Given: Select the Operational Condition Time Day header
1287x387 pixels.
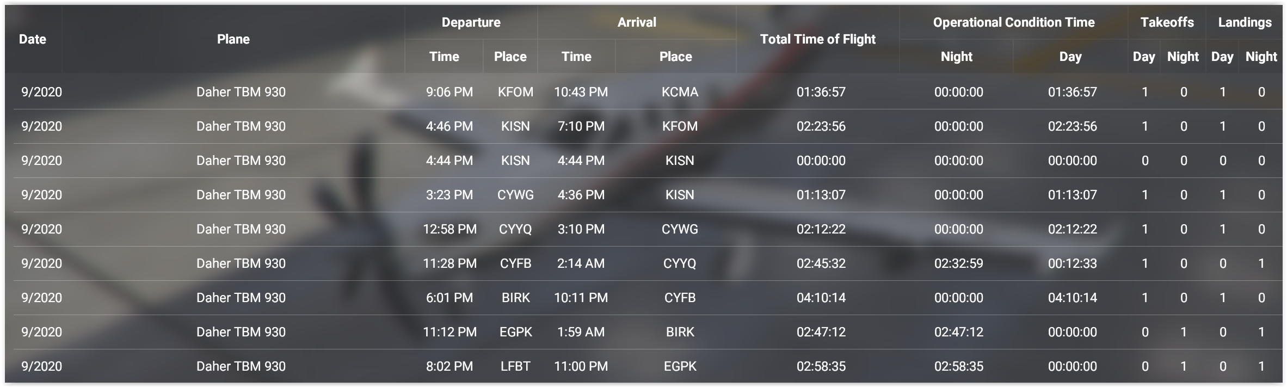Looking at the screenshot, I should click(x=1070, y=57).
